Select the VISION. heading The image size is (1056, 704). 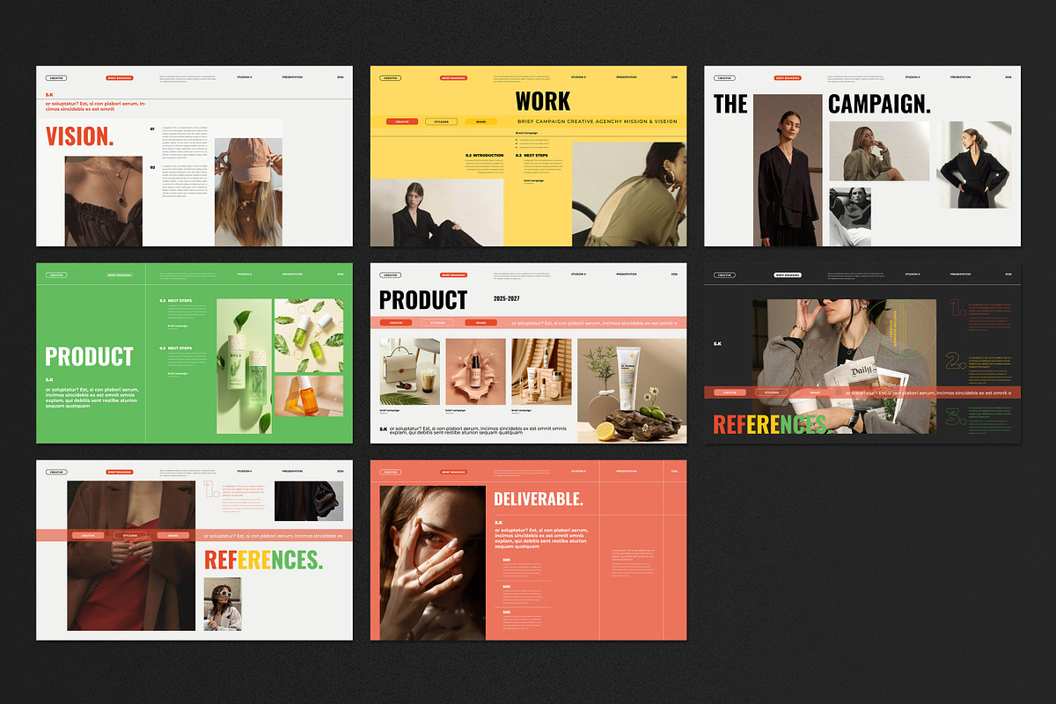pyautogui.click(x=80, y=136)
